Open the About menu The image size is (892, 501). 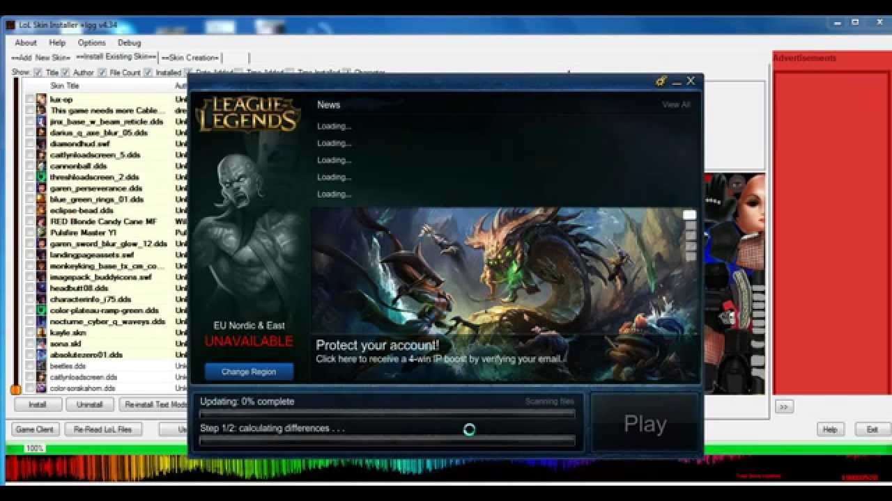click(26, 42)
